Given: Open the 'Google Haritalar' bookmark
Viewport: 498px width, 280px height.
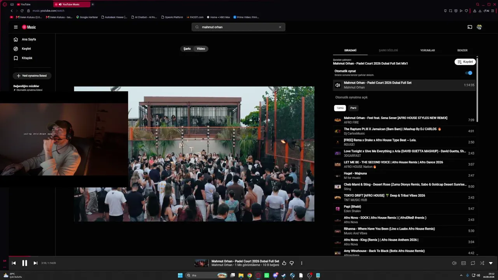Looking at the screenshot, I should tap(87, 17).
